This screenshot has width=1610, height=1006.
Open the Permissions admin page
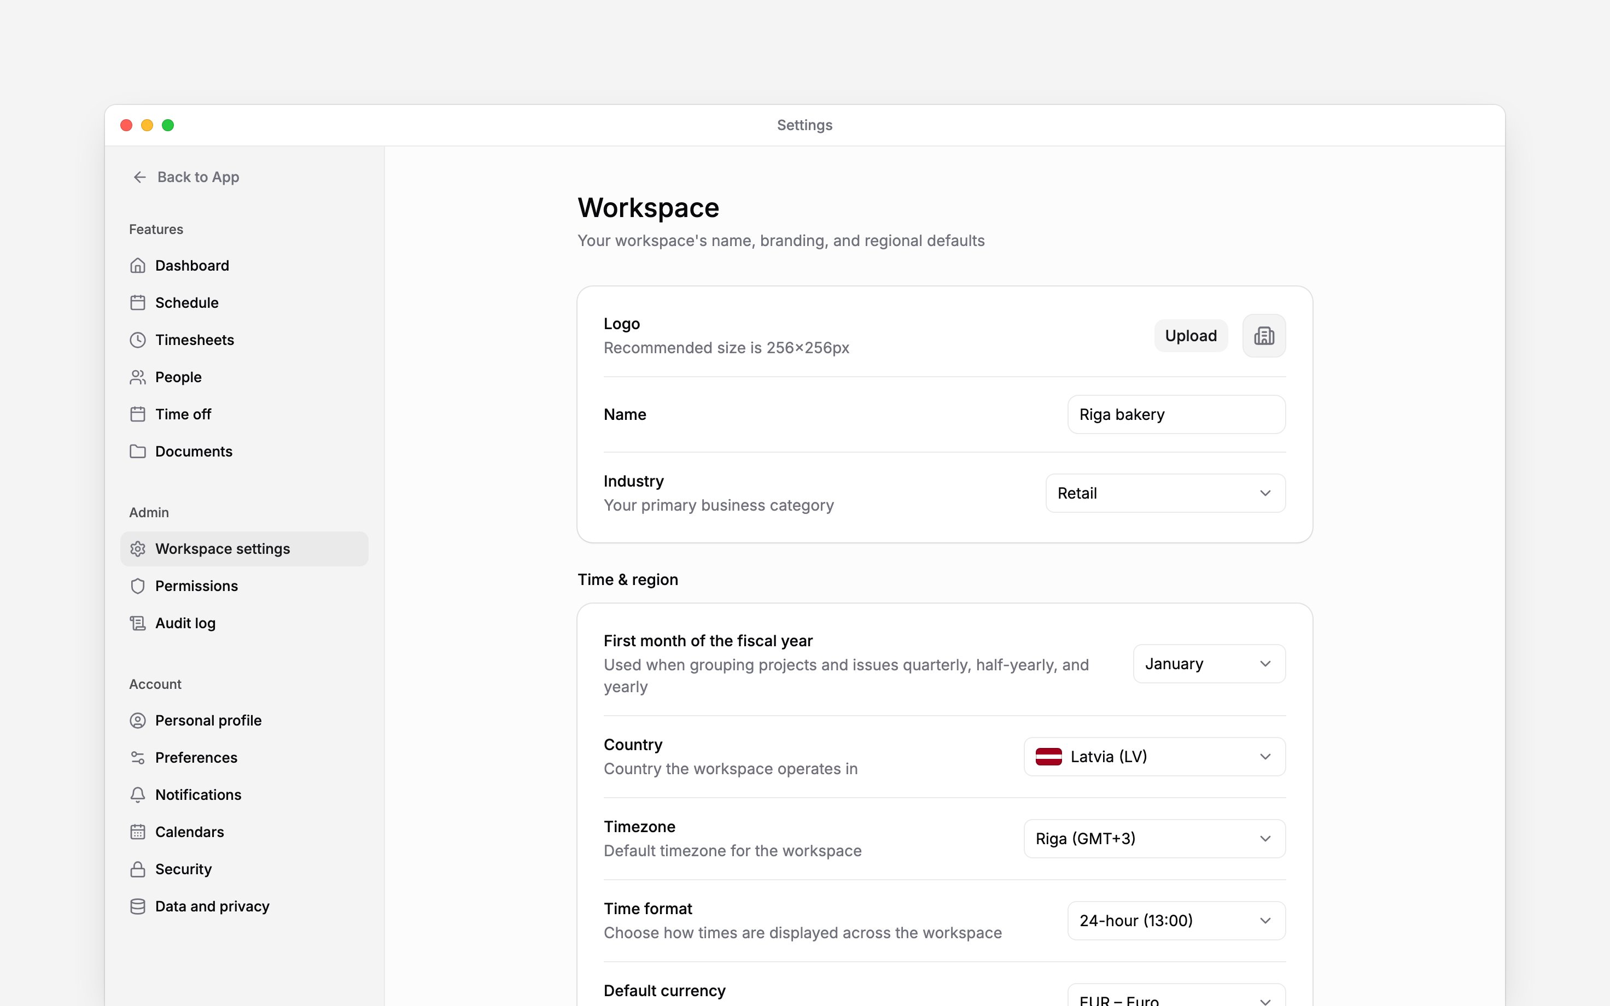[244, 586]
